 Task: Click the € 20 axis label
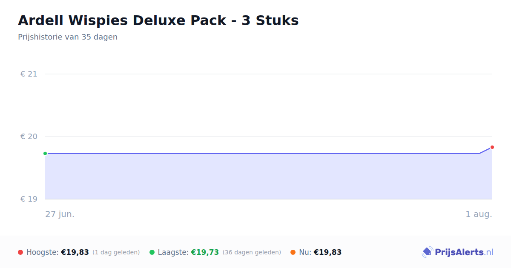tap(29, 137)
